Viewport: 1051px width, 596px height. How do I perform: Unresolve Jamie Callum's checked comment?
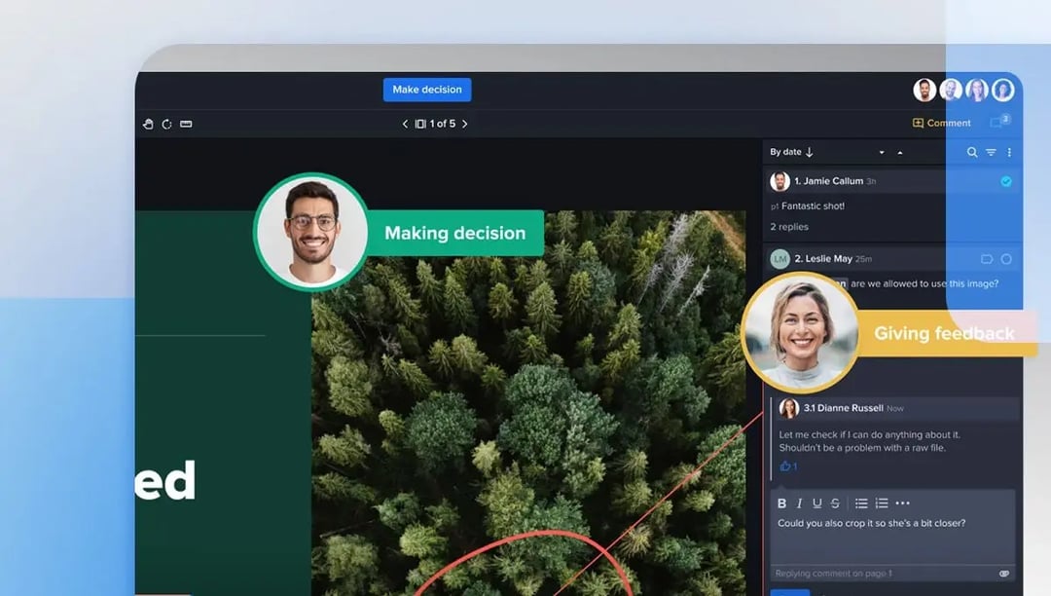tap(1006, 181)
